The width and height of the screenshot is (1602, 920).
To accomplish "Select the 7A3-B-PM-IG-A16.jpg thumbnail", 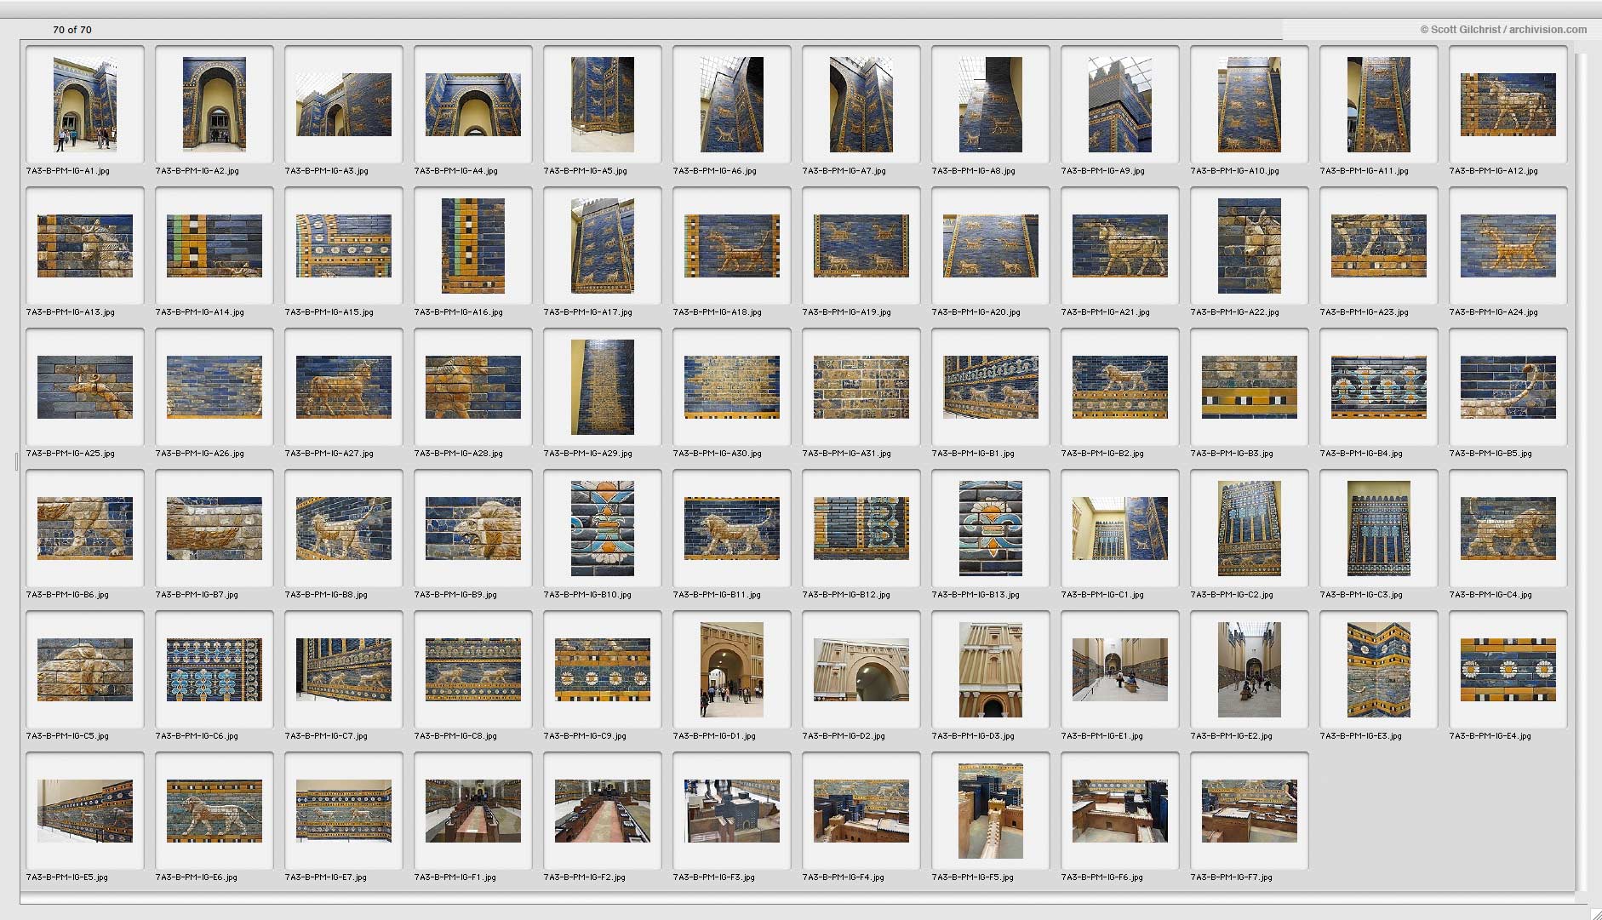I will pyautogui.click(x=473, y=246).
